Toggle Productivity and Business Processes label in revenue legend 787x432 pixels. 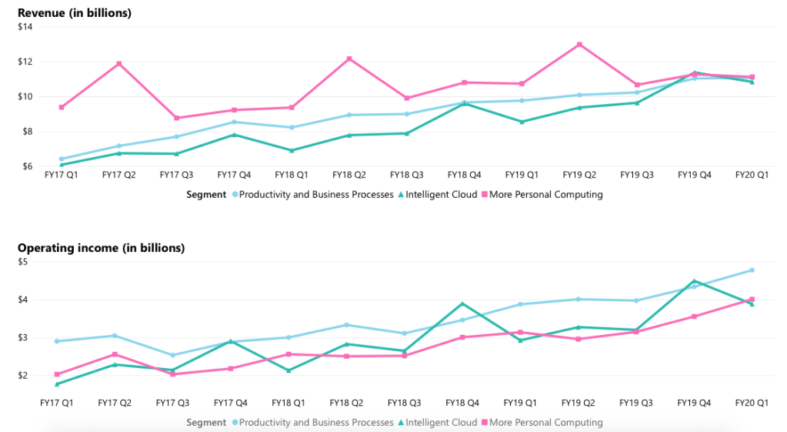click(316, 195)
